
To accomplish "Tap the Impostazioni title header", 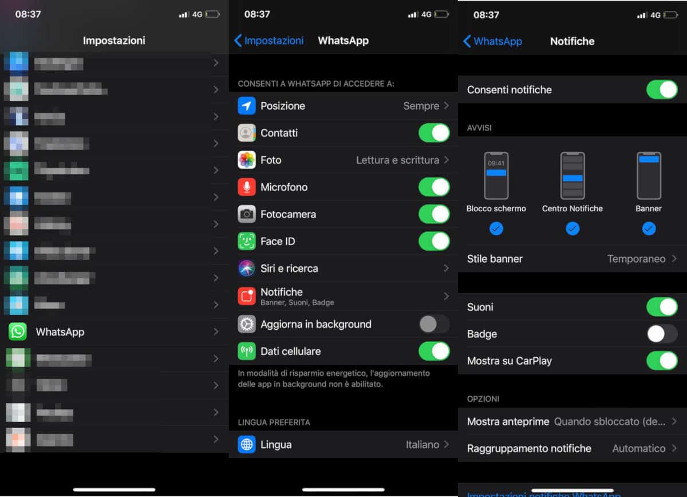I will (114, 41).
